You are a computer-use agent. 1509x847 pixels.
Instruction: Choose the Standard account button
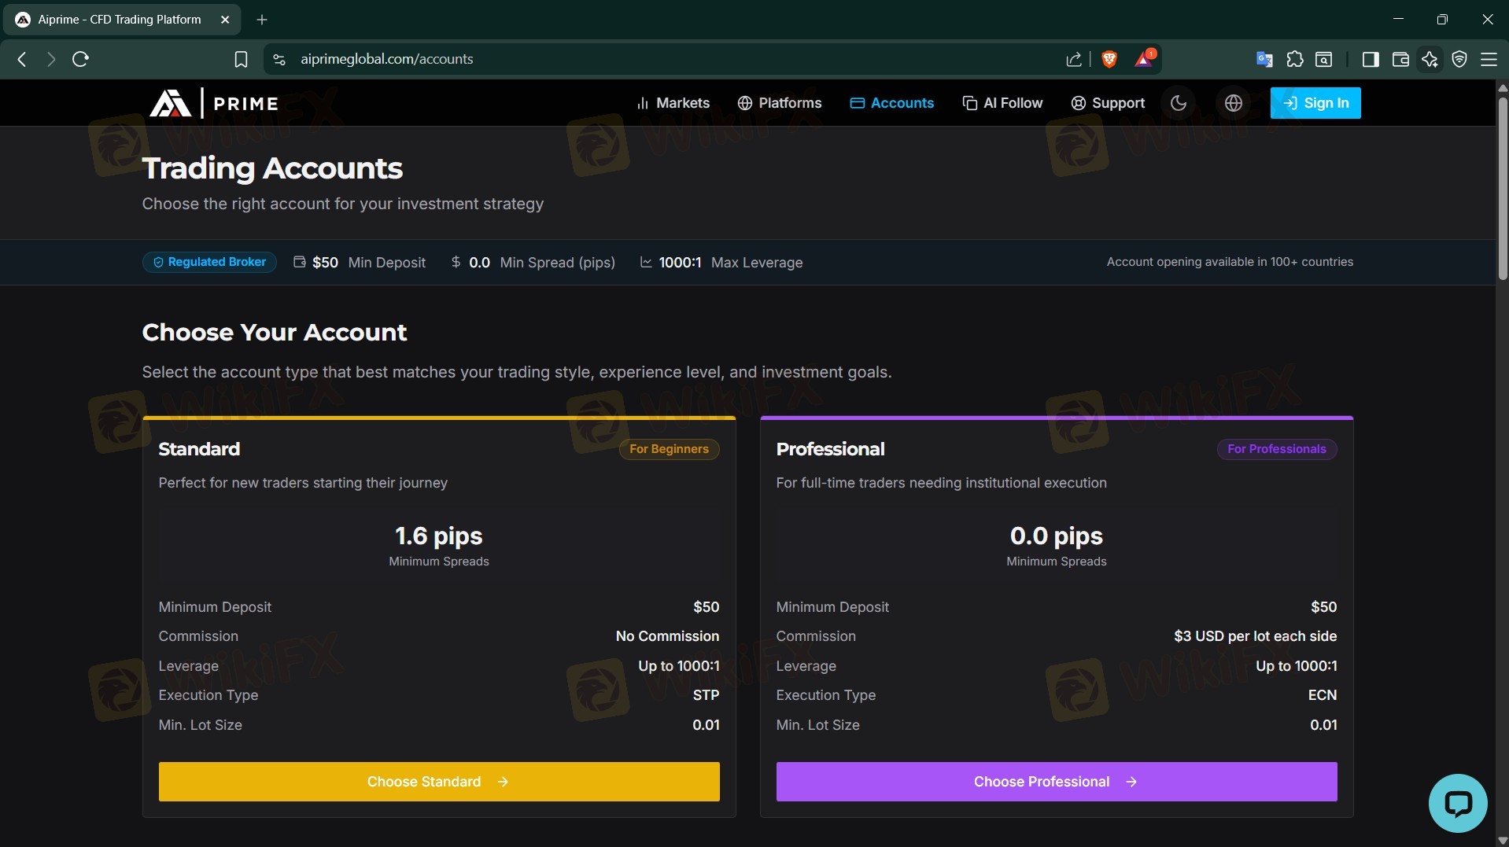pyautogui.click(x=438, y=782)
